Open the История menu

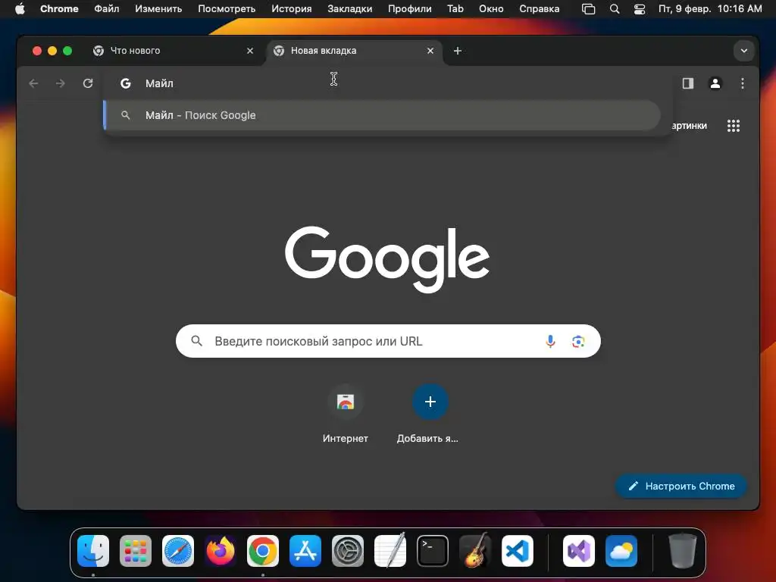click(x=292, y=8)
